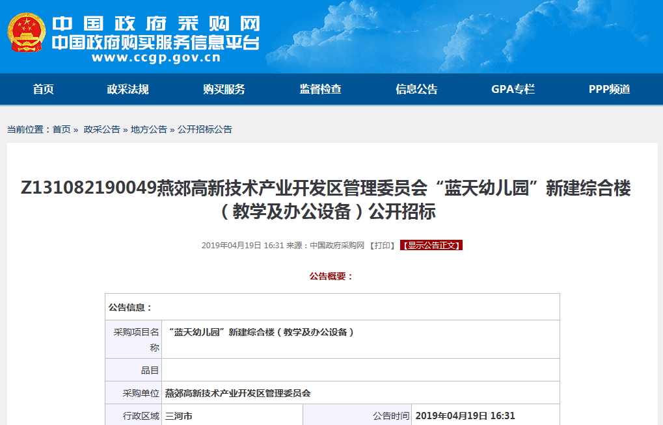Select 购买服务 from the navigation
663x425 pixels.
(224, 90)
